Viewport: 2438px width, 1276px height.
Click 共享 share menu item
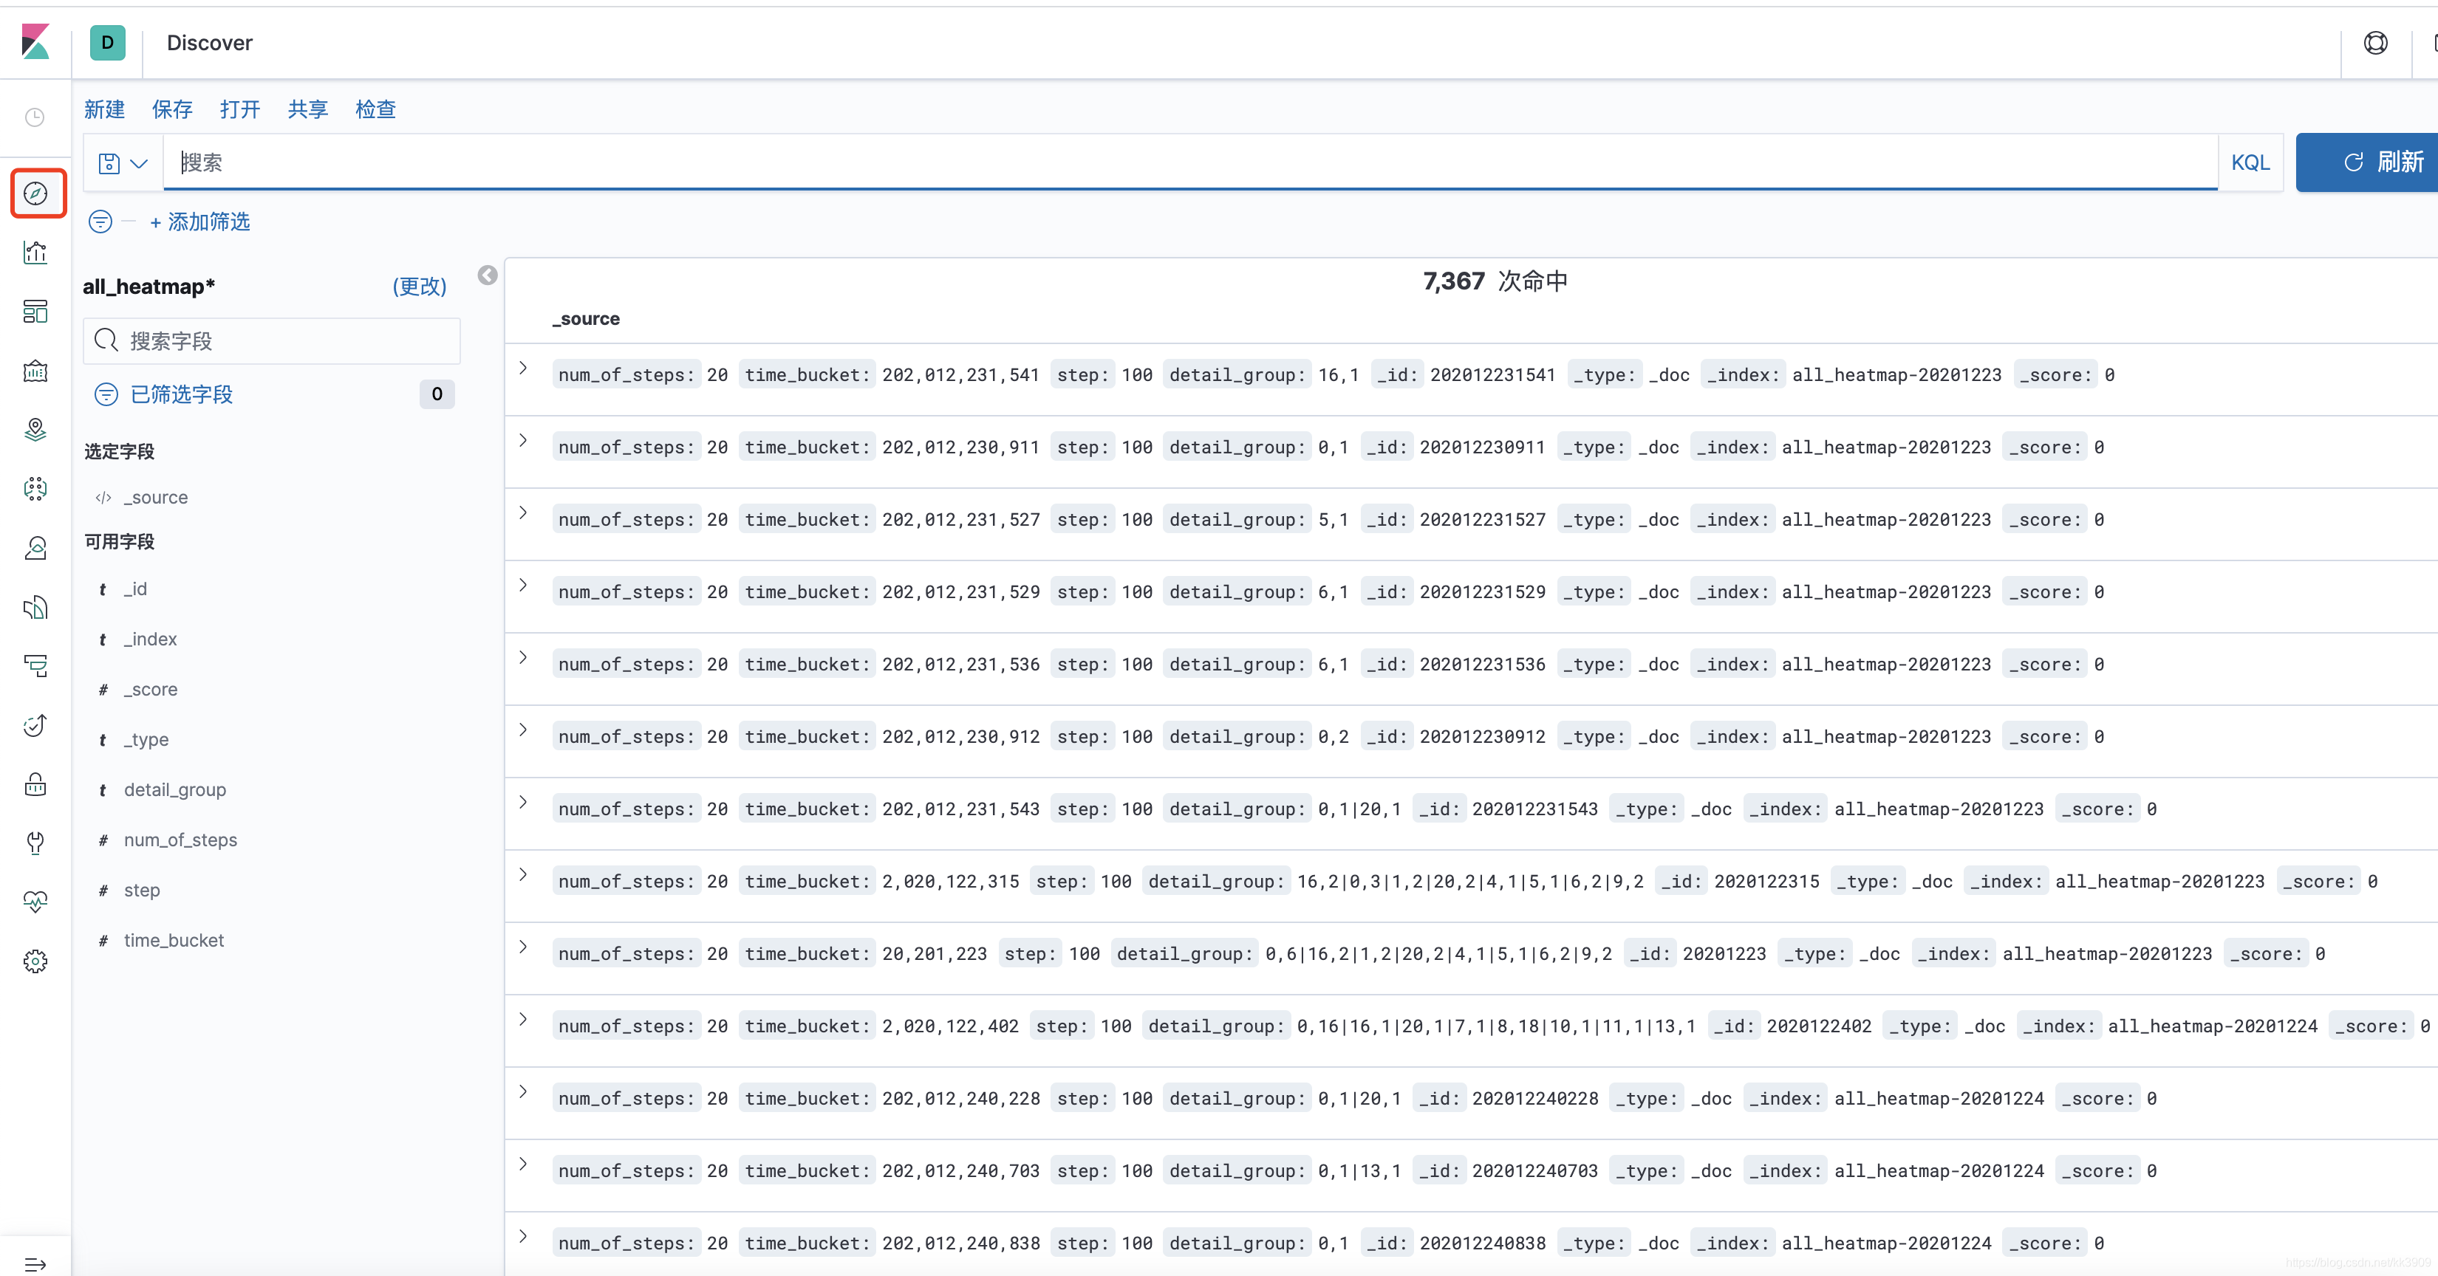point(310,108)
